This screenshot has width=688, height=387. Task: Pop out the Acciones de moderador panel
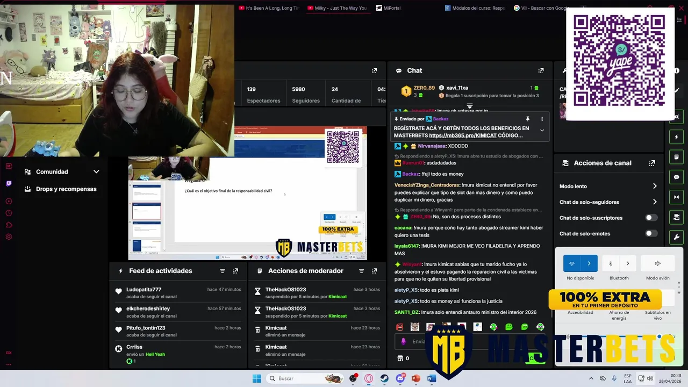pyautogui.click(x=374, y=271)
